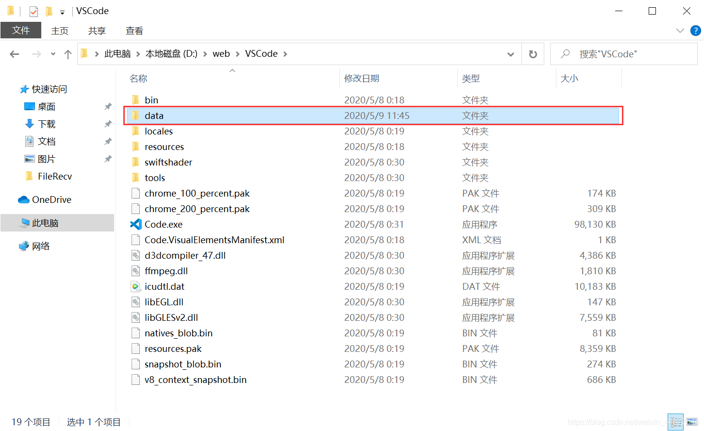Image resolution: width=704 pixels, height=431 pixels.
Task: Click the locales folder icon
Action: click(x=136, y=131)
